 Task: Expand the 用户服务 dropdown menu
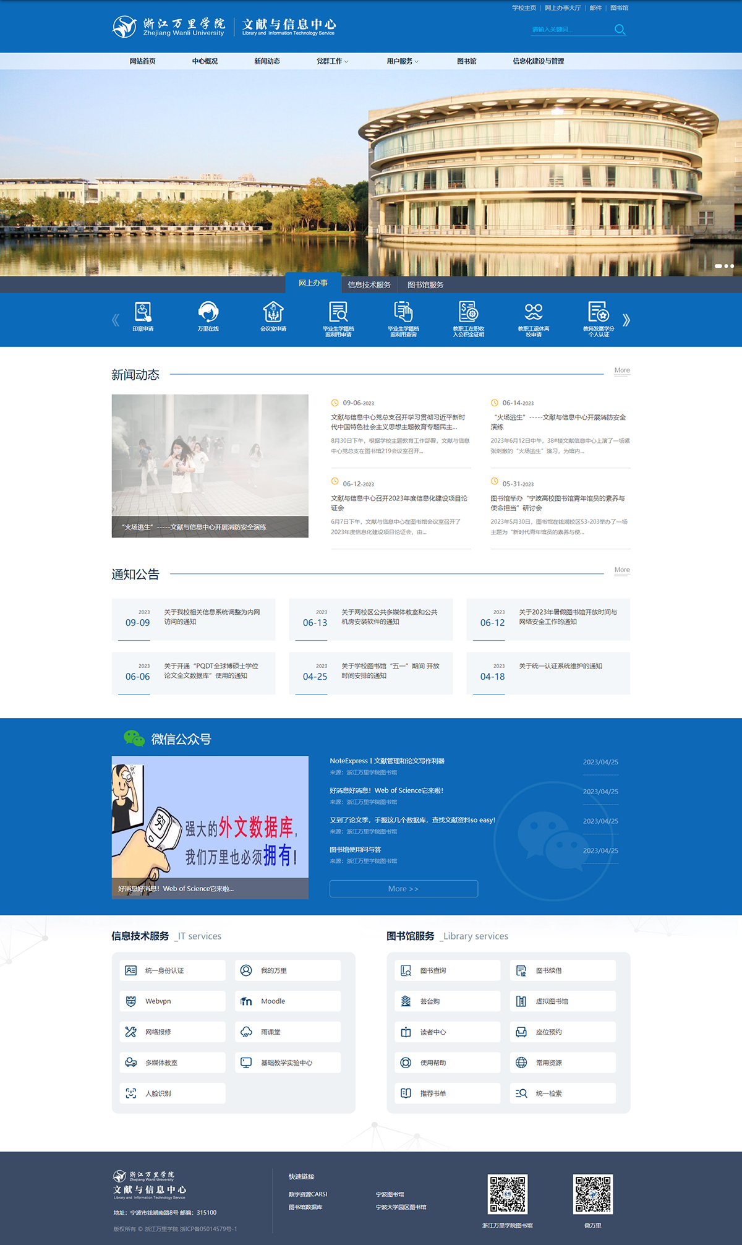click(x=403, y=61)
